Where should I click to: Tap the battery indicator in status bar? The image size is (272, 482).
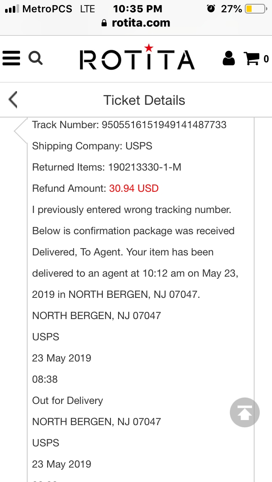(x=255, y=8)
